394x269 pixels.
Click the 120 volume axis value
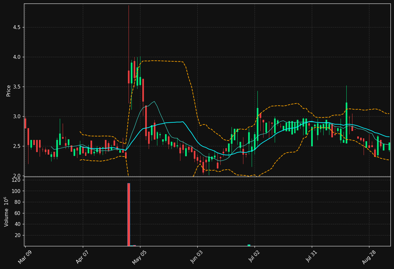[17, 180]
